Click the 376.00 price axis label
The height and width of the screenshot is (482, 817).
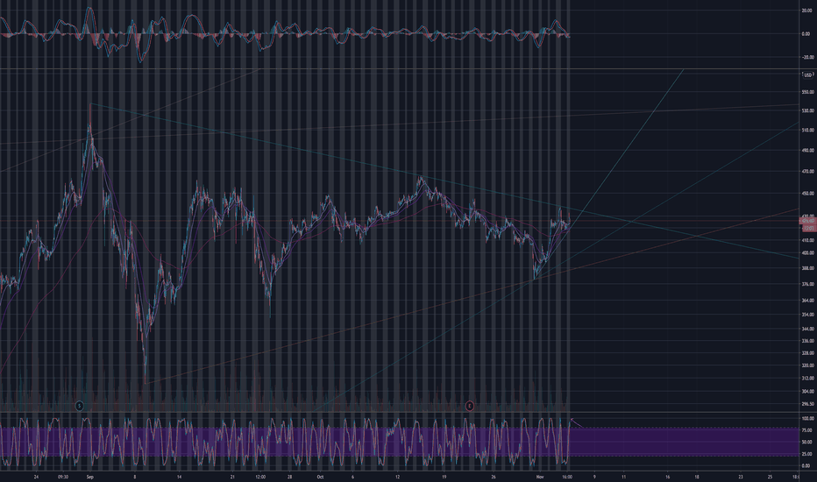pos(807,285)
